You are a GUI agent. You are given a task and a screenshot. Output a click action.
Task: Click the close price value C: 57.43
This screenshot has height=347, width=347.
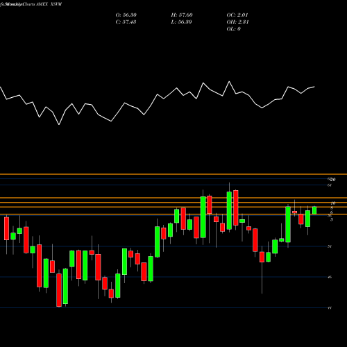click(126, 22)
